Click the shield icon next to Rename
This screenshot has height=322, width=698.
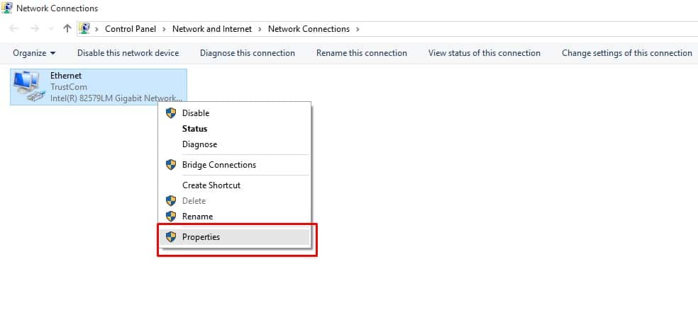point(170,217)
